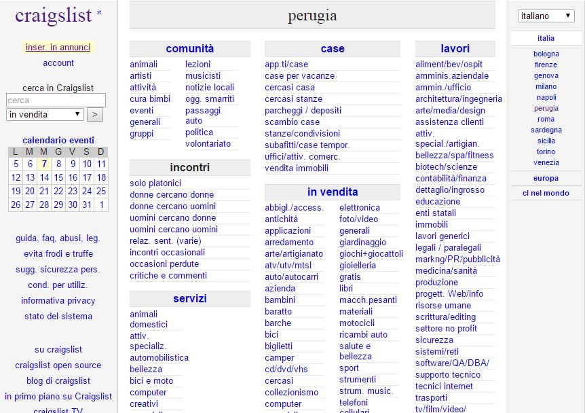Open the italiano language dropdown

546,16
